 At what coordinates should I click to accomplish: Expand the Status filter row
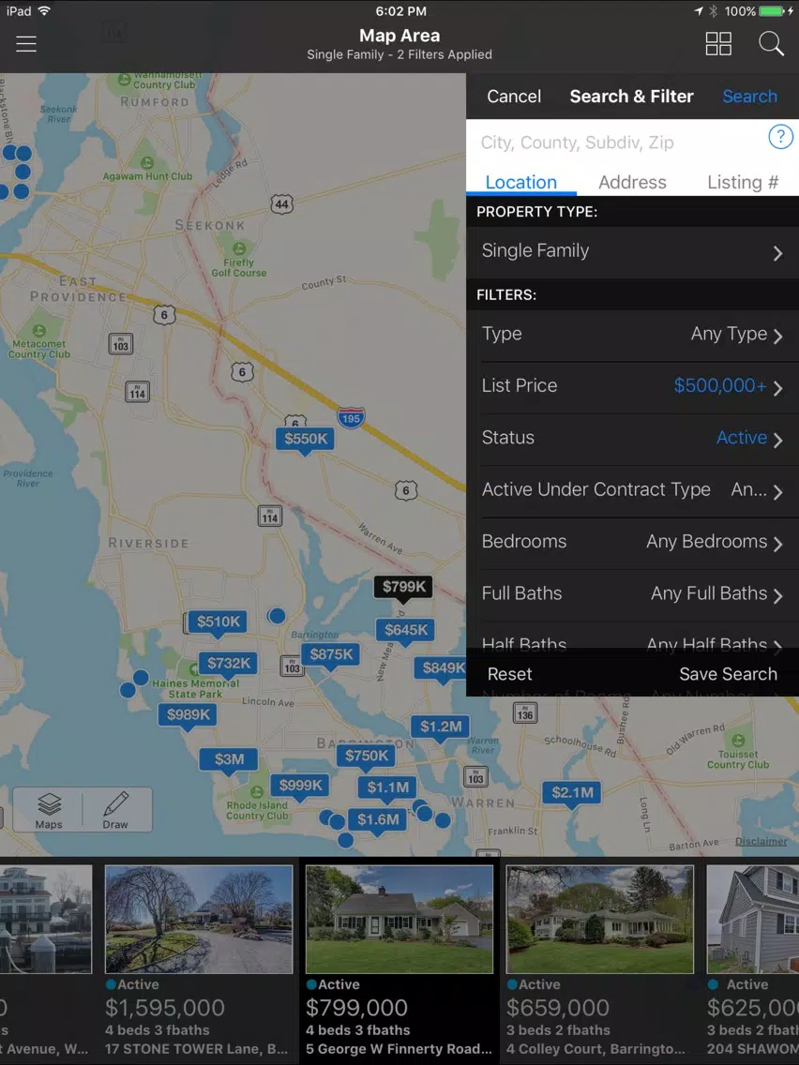(x=632, y=439)
